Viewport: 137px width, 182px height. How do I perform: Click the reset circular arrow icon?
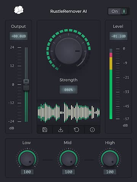(76, 130)
